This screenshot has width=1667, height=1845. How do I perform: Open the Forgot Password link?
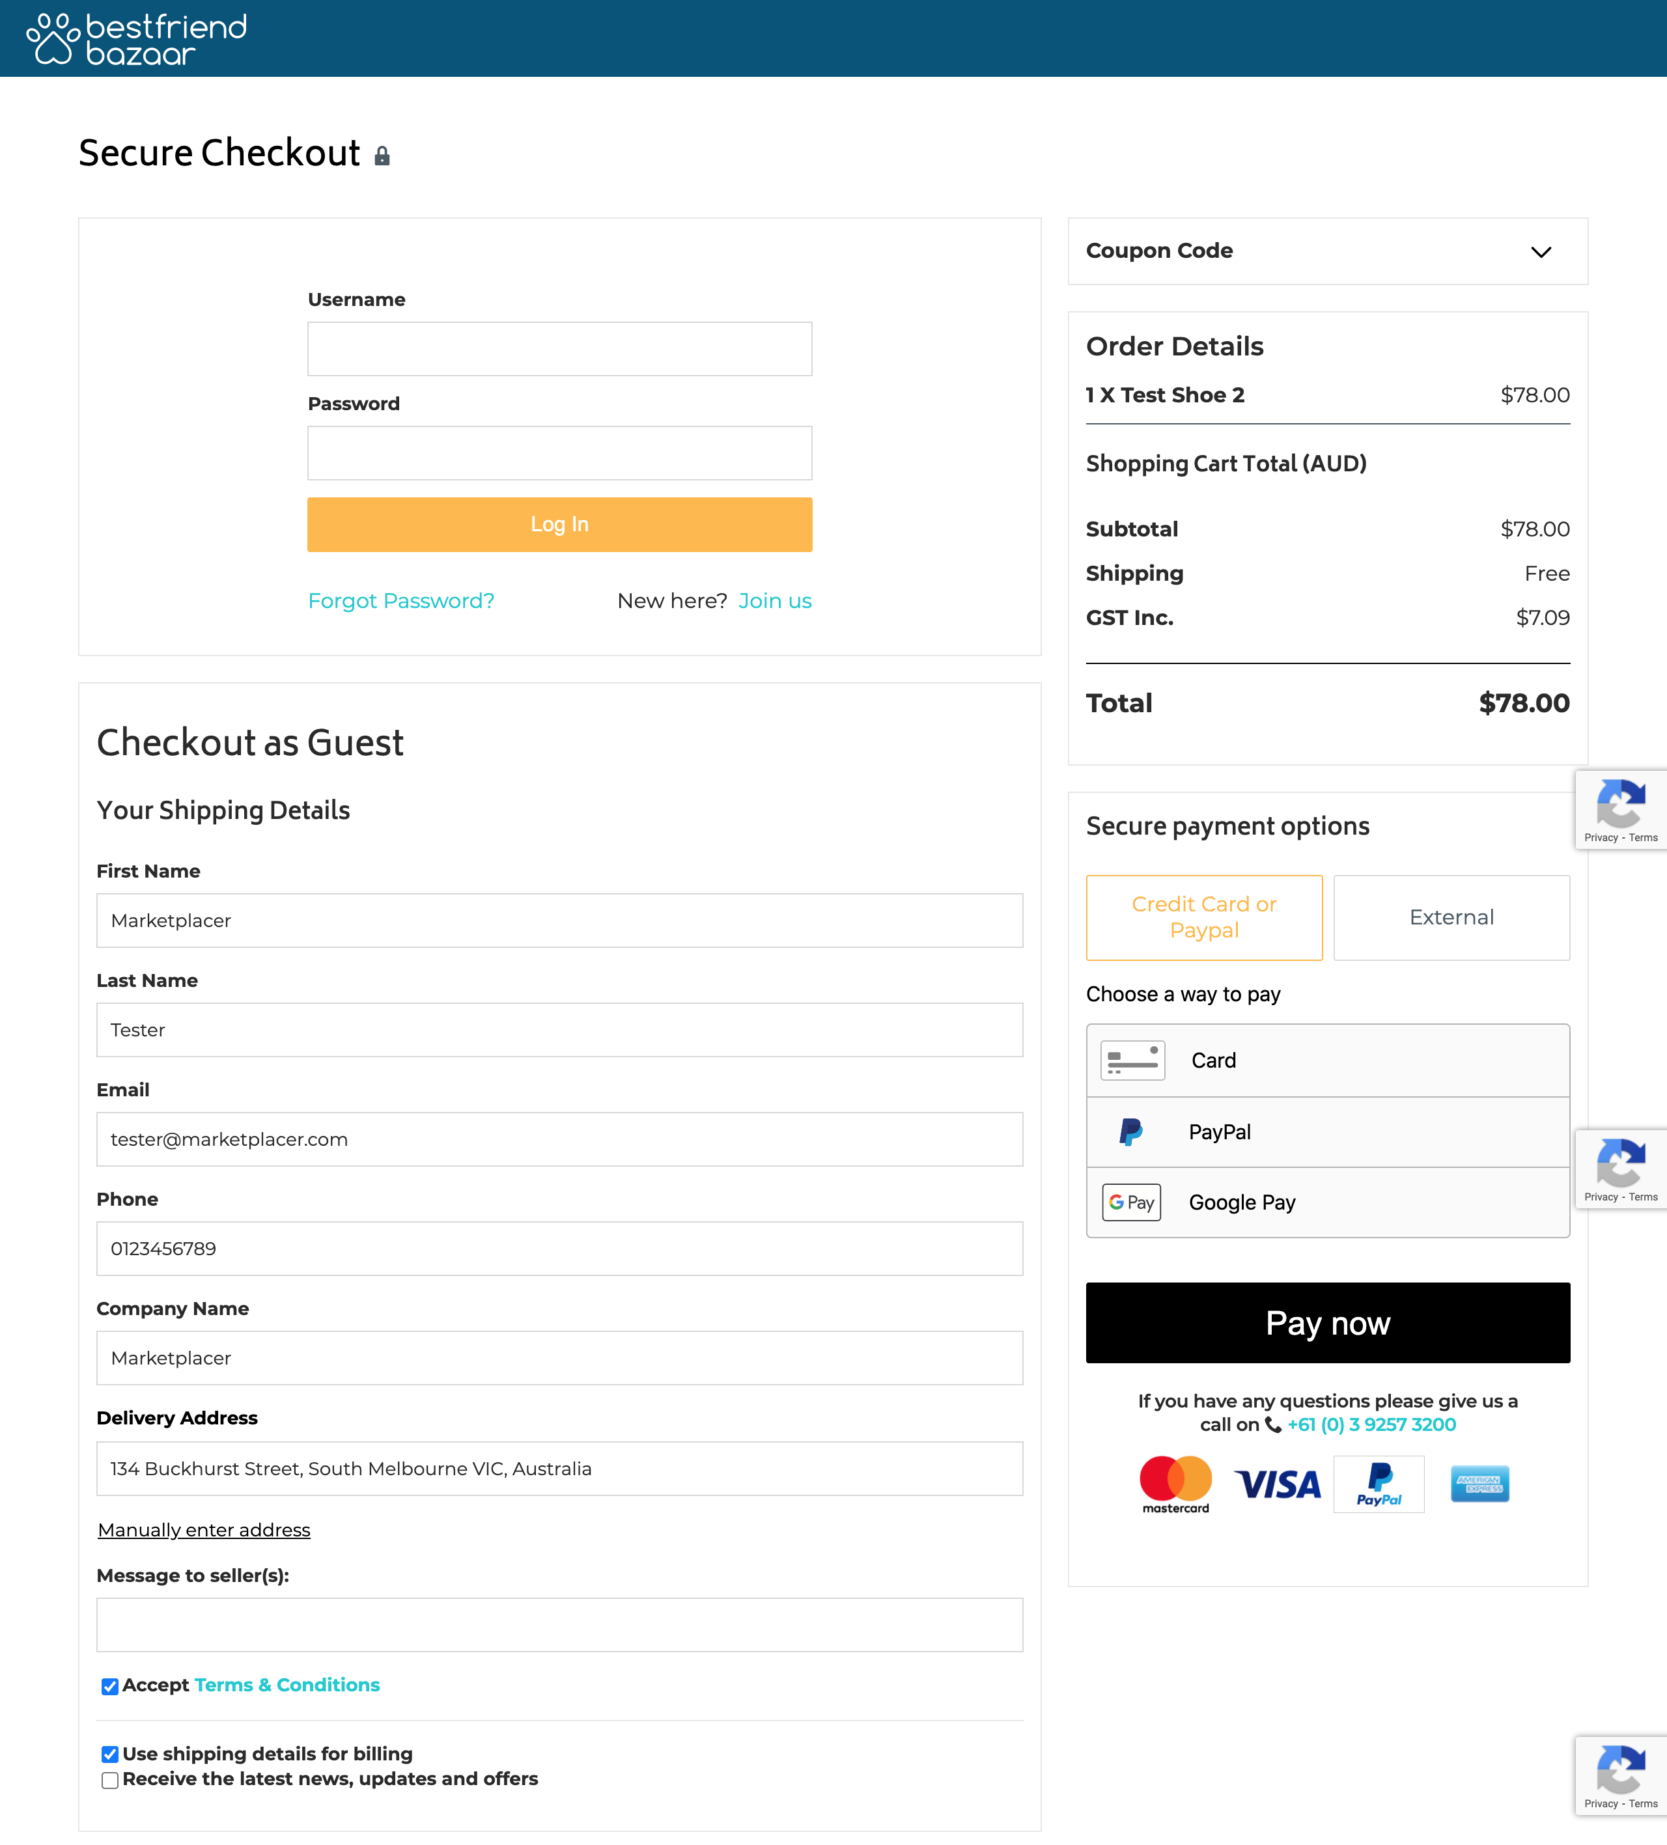401,602
